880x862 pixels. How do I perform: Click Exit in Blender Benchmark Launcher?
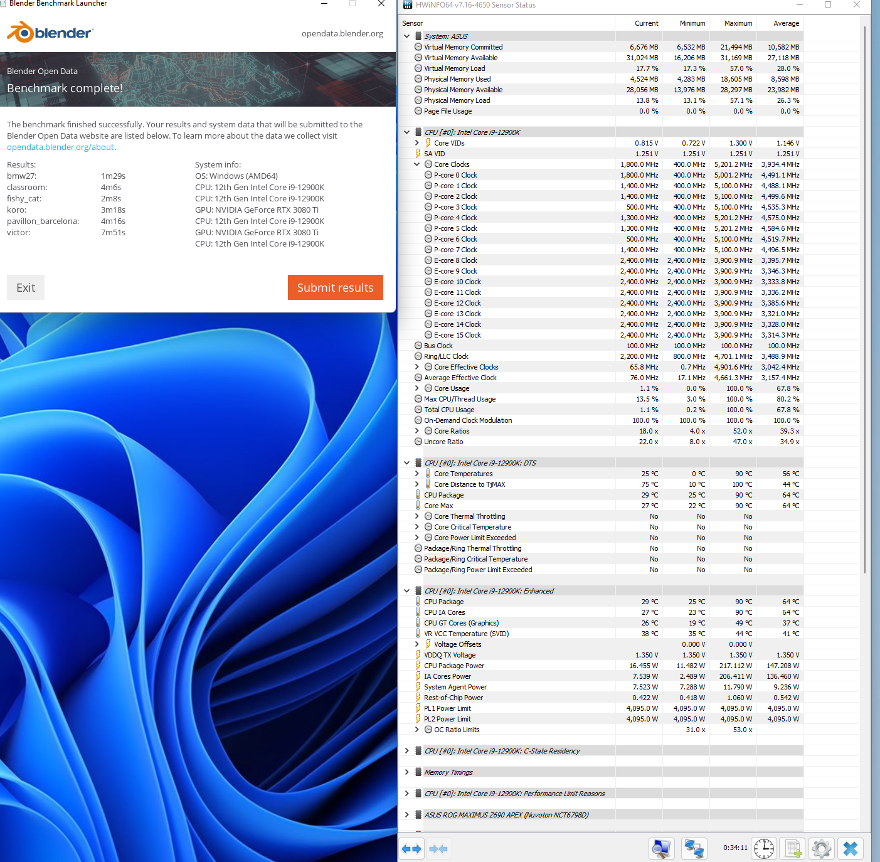(x=26, y=287)
